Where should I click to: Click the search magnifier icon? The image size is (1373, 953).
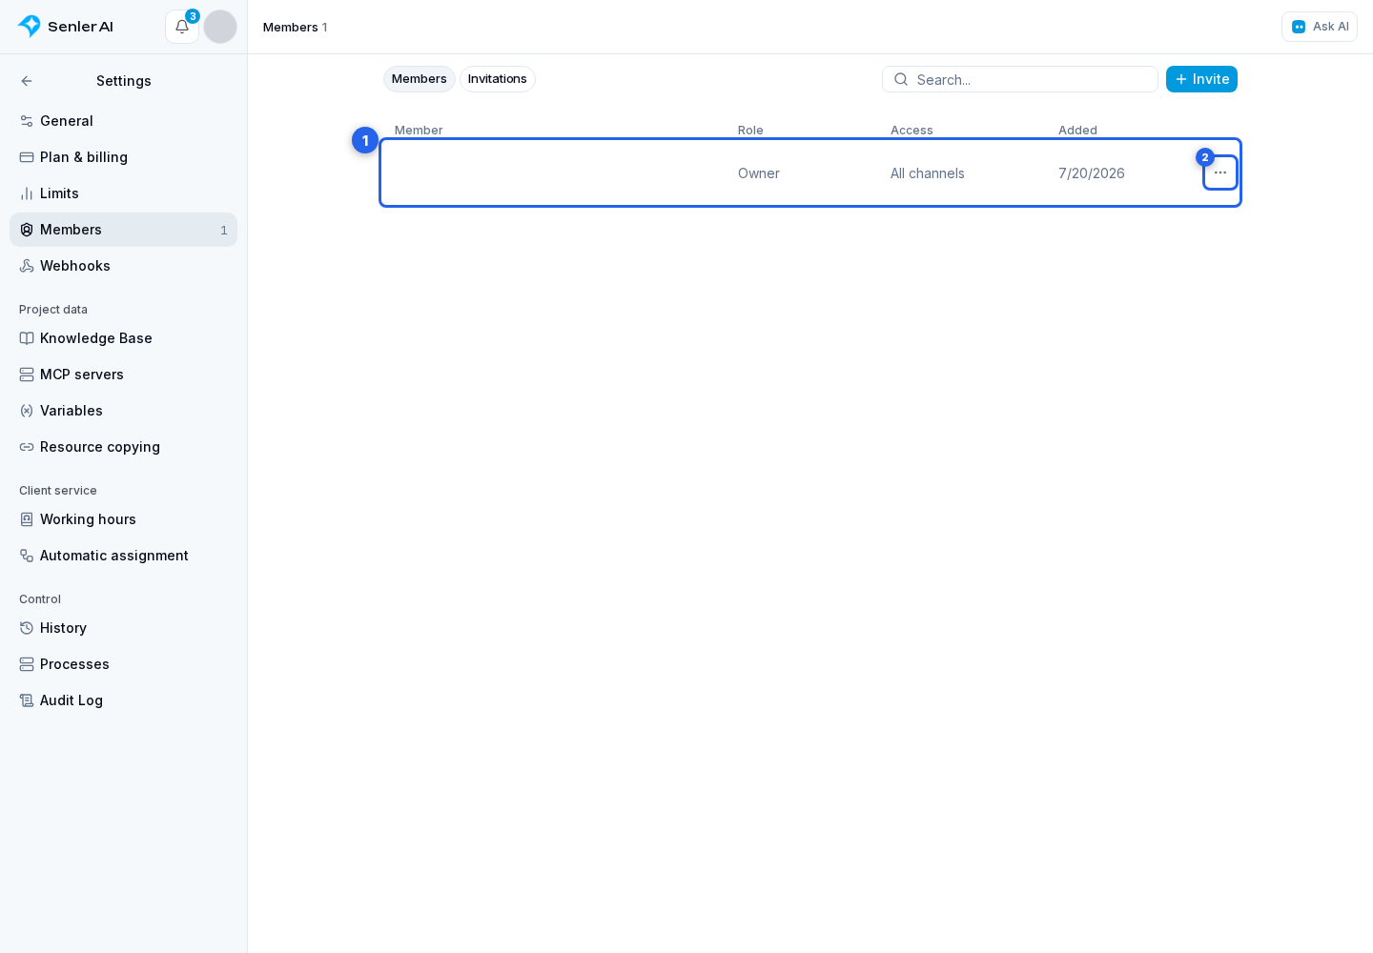901,79
